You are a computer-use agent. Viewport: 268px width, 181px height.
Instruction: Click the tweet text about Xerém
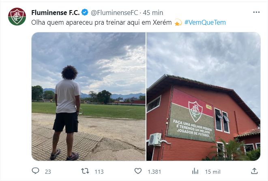pos(101,23)
